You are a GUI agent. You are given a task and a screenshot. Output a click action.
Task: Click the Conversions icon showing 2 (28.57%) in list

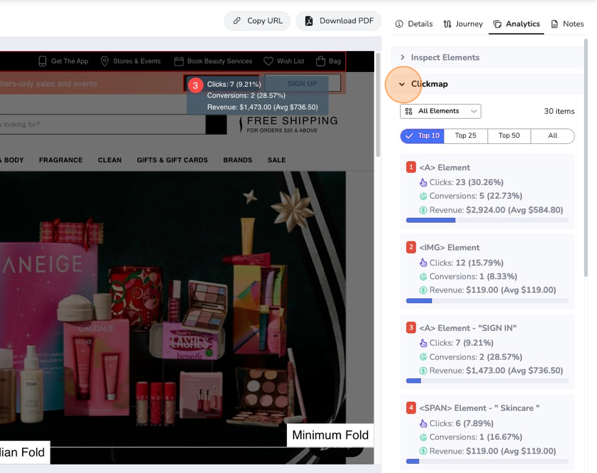pyautogui.click(x=423, y=357)
